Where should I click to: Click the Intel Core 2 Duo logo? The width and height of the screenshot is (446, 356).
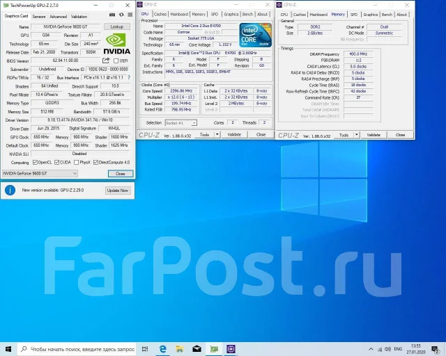256,35
